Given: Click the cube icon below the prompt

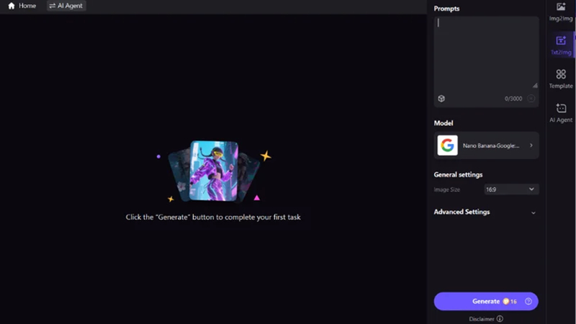Looking at the screenshot, I should tap(441, 99).
